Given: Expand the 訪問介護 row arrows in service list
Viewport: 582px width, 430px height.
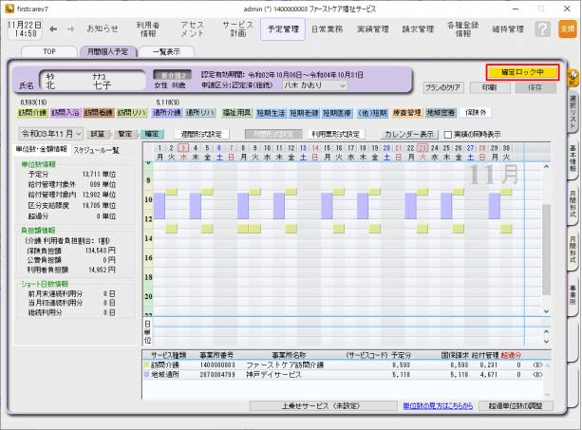Looking at the screenshot, I should 537,364.
